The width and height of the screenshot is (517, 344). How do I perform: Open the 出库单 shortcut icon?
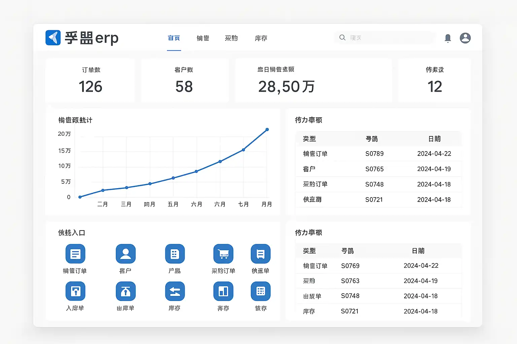(x=126, y=291)
